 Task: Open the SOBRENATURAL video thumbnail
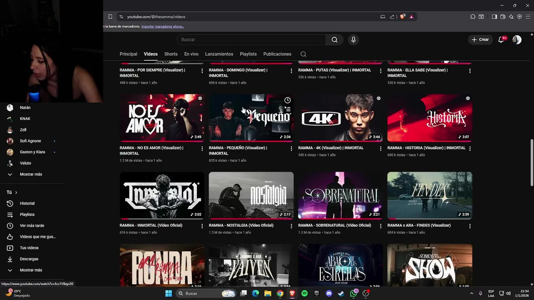tap(340, 195)
